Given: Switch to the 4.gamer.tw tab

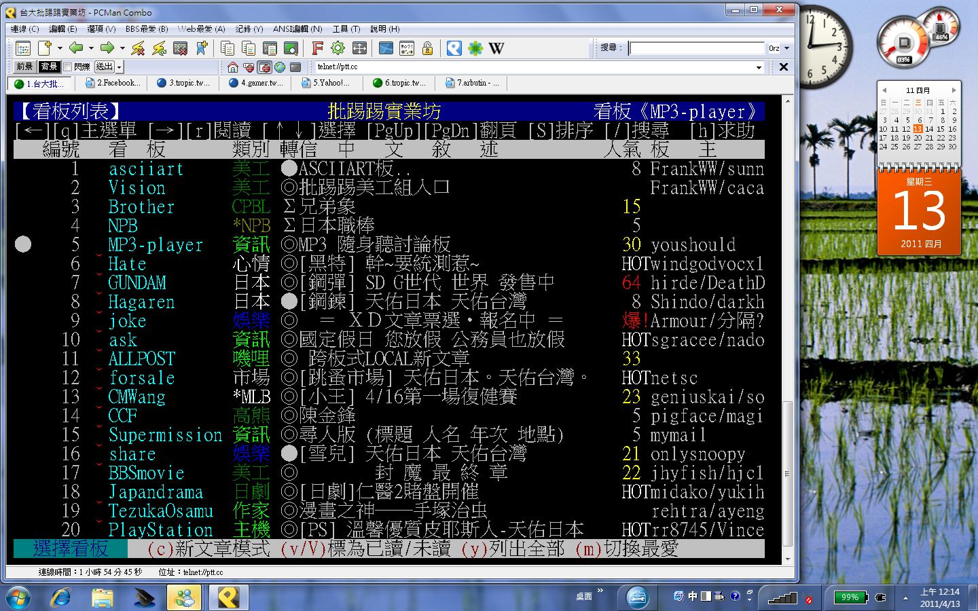Looking at the screenshot, I should [x=257, y=84].
